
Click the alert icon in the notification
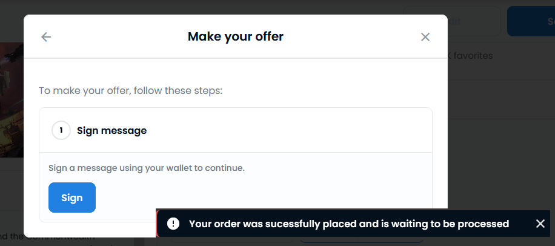(173, 224)
